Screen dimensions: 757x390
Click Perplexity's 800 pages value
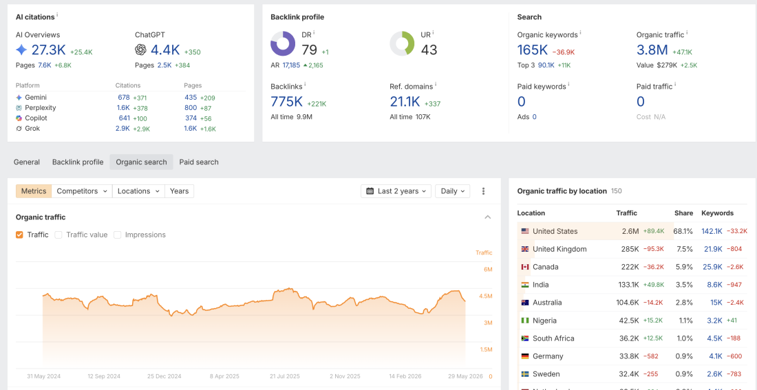(191, 107)
